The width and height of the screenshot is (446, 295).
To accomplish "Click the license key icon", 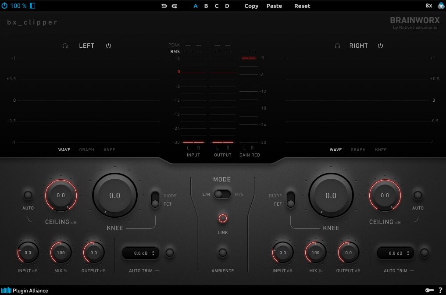I will coord(429,290).
